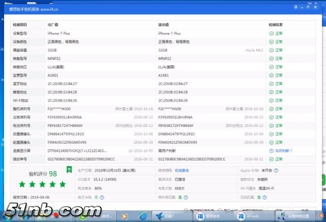Click the question icon beside 如何判断
Screen dimensions: 326x222
point(272,151)
